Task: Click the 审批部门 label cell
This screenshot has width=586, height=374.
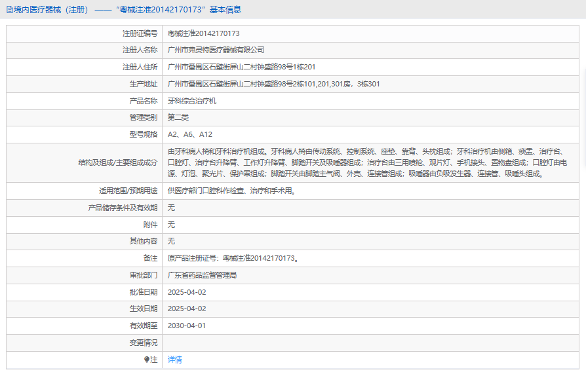Action: (85, 275)
